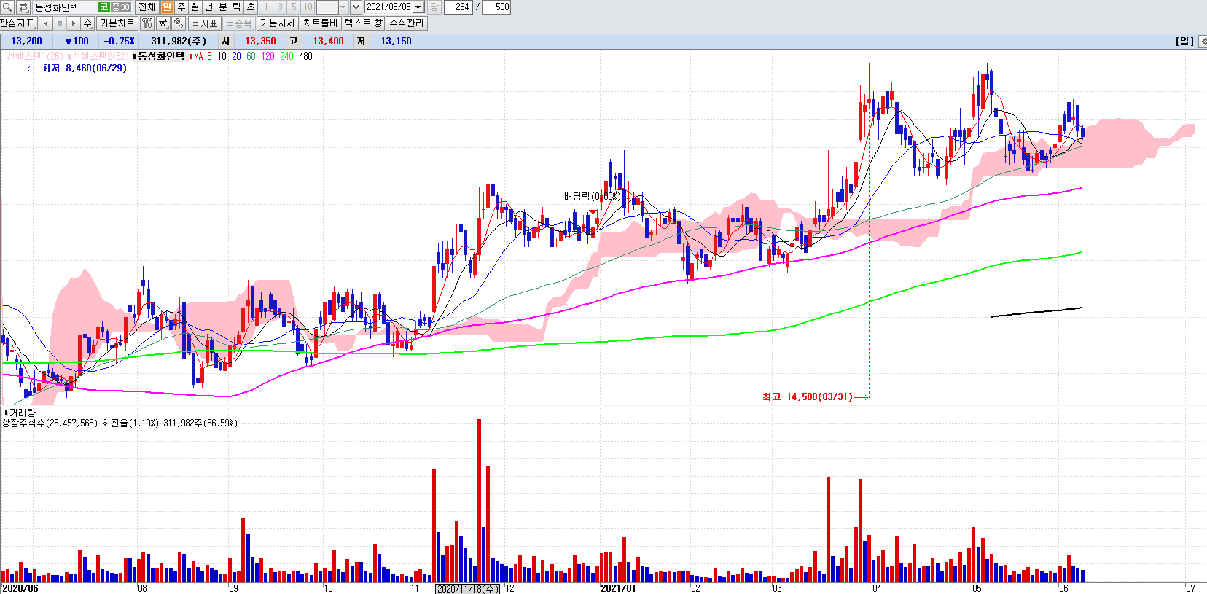
Task: Expand the chevron dropdown next to interval
Action: pos(356,7)
